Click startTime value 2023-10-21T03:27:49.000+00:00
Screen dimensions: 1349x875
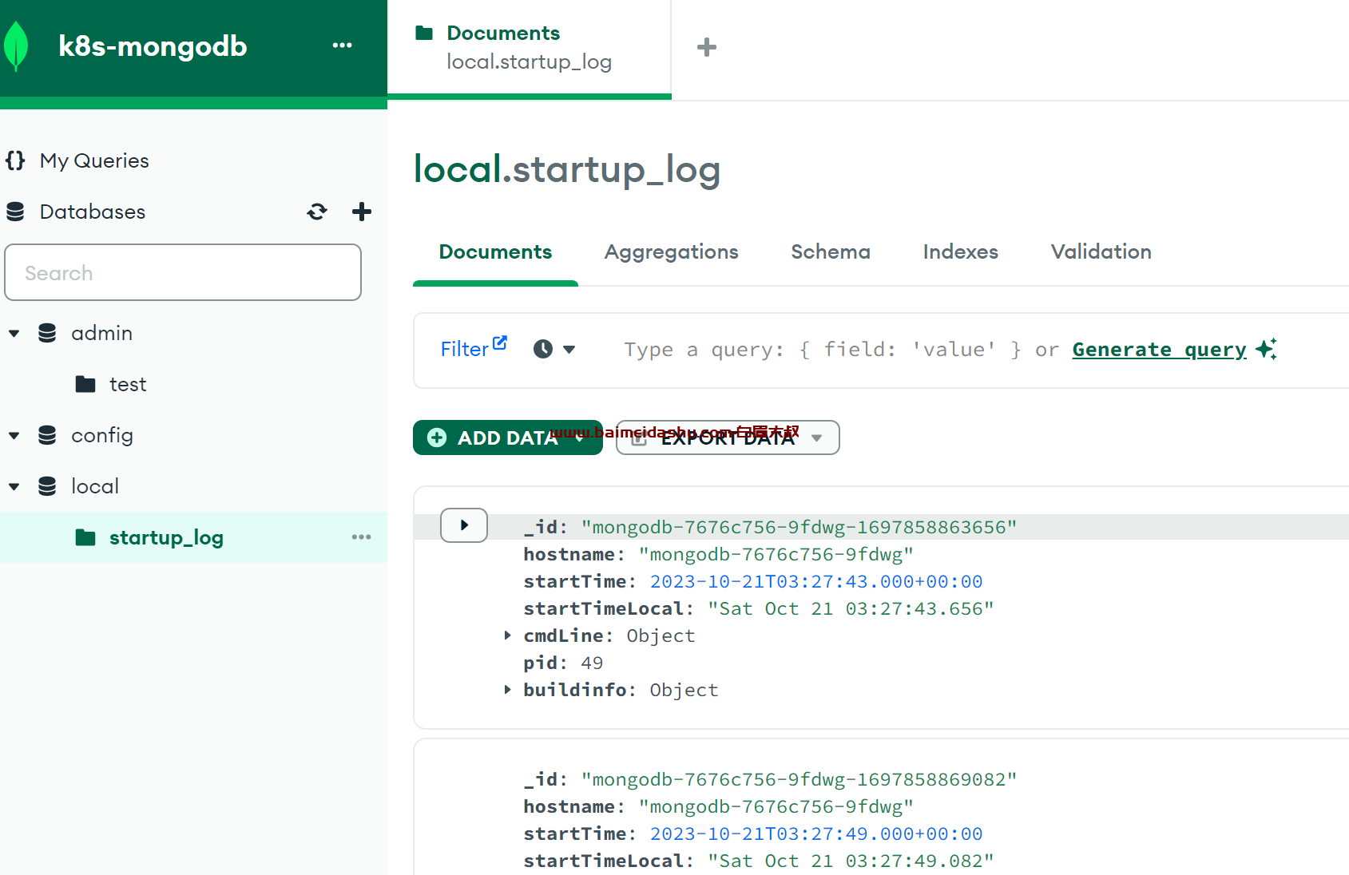pyautogui.click(x=816, y=833)
